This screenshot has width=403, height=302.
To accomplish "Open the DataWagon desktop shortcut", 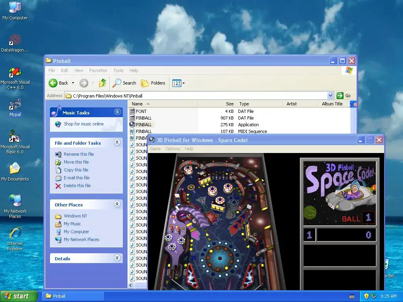I will pos(15,43).
